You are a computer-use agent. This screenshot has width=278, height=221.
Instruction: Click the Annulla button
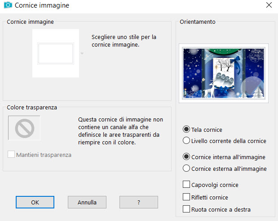click(x=87, y=202)
